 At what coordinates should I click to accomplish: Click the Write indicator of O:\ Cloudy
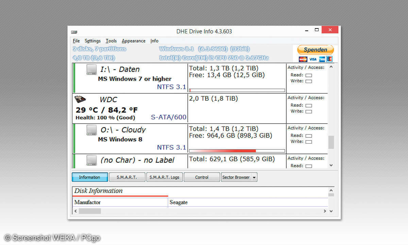point(309,142)
